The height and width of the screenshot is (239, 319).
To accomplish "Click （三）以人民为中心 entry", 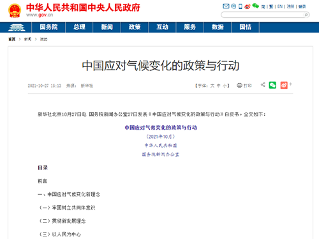I will (x=59, y=235).
